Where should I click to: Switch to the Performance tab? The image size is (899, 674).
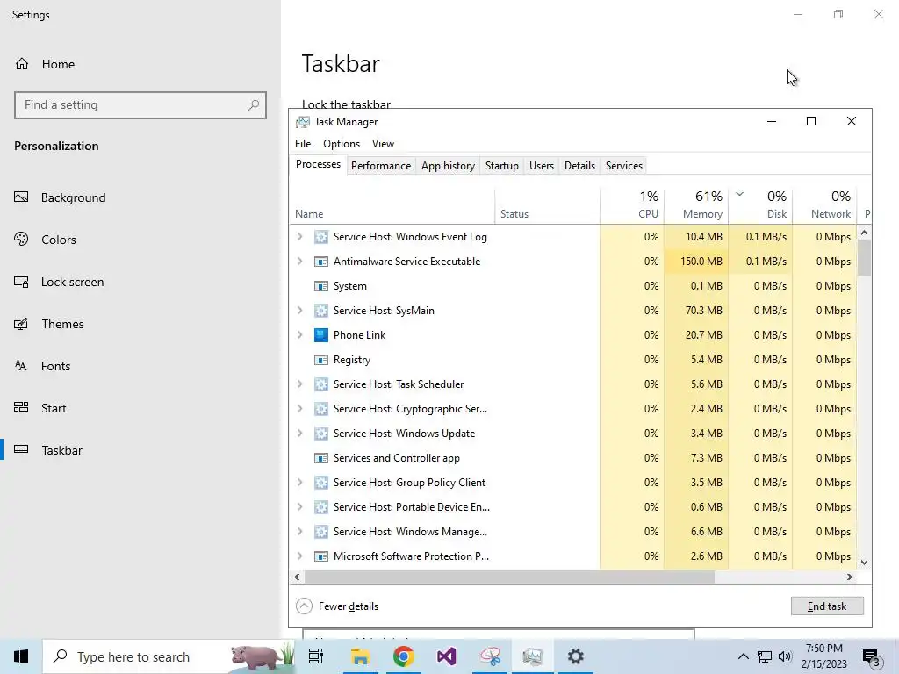pyautogui.click(x=381, y=166)
